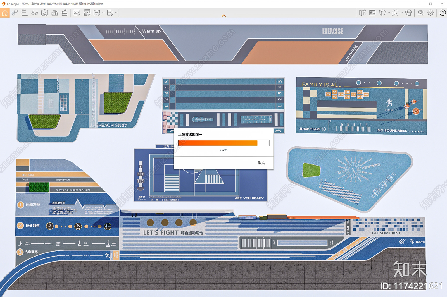The height and width of the screenshot is (297, 447).
Task: Maximize the Enscape window
Action: [x=431, y=4]
